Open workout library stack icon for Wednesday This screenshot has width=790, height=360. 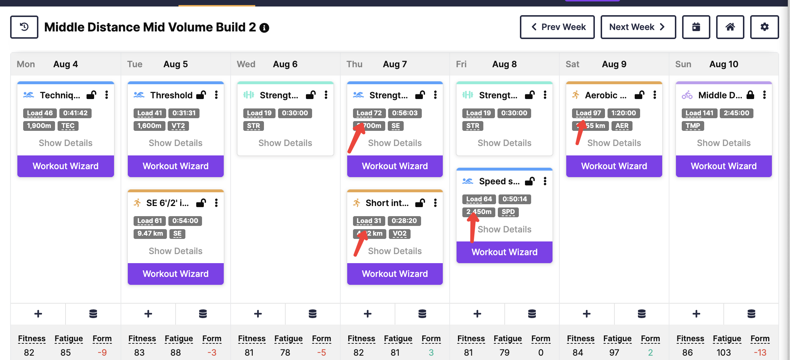312,314
